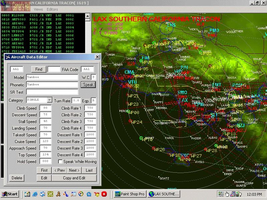The height and width of the screenshot is (200, 267).
Task: Click the Landing Speed field
Action: tap(45, 128)
